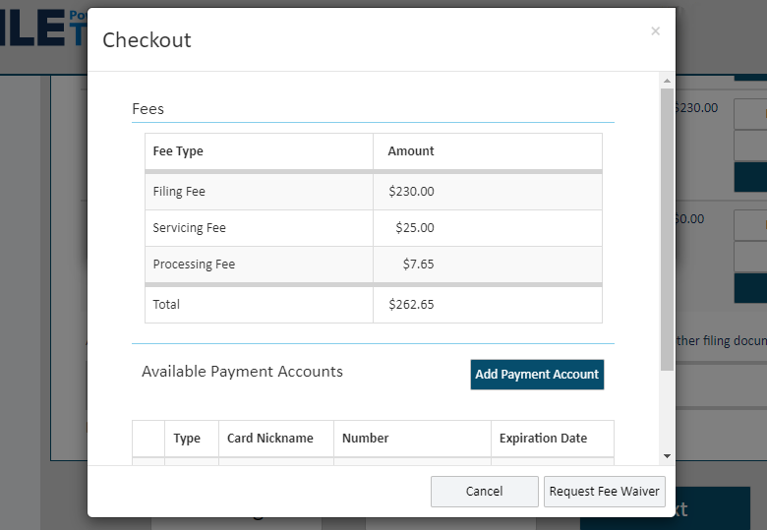Click the Card Nickname column header

pos(270,439)
